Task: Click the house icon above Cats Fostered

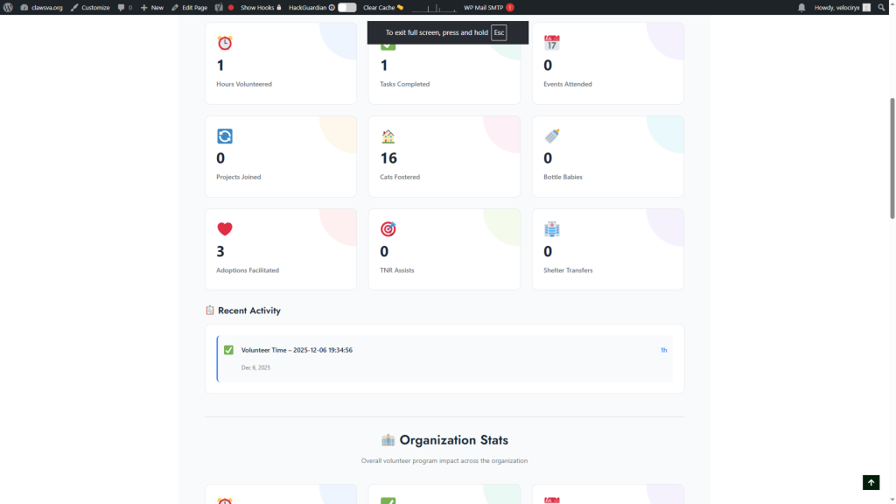Action: coord(388,136)
